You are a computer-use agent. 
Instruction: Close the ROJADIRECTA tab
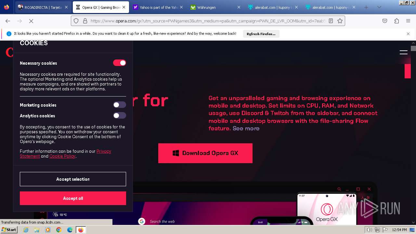(x=66, y=7)
